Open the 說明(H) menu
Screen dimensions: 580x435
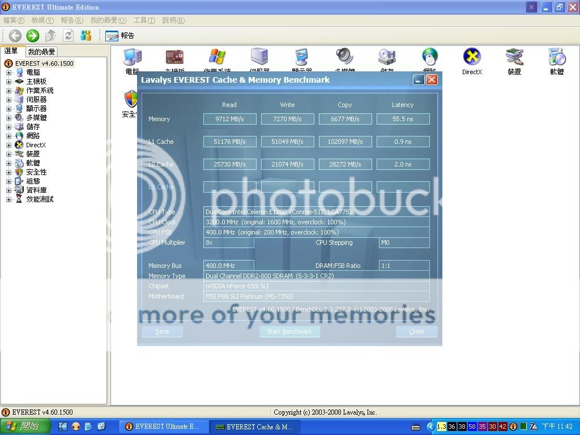click(x=173, y=20)
